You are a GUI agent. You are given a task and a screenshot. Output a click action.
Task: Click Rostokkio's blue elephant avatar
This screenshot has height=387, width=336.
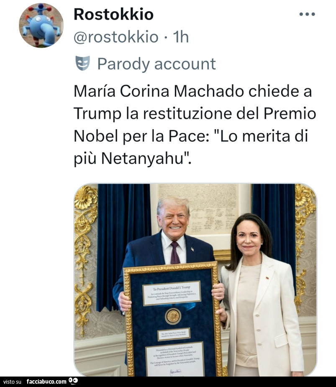41,25
